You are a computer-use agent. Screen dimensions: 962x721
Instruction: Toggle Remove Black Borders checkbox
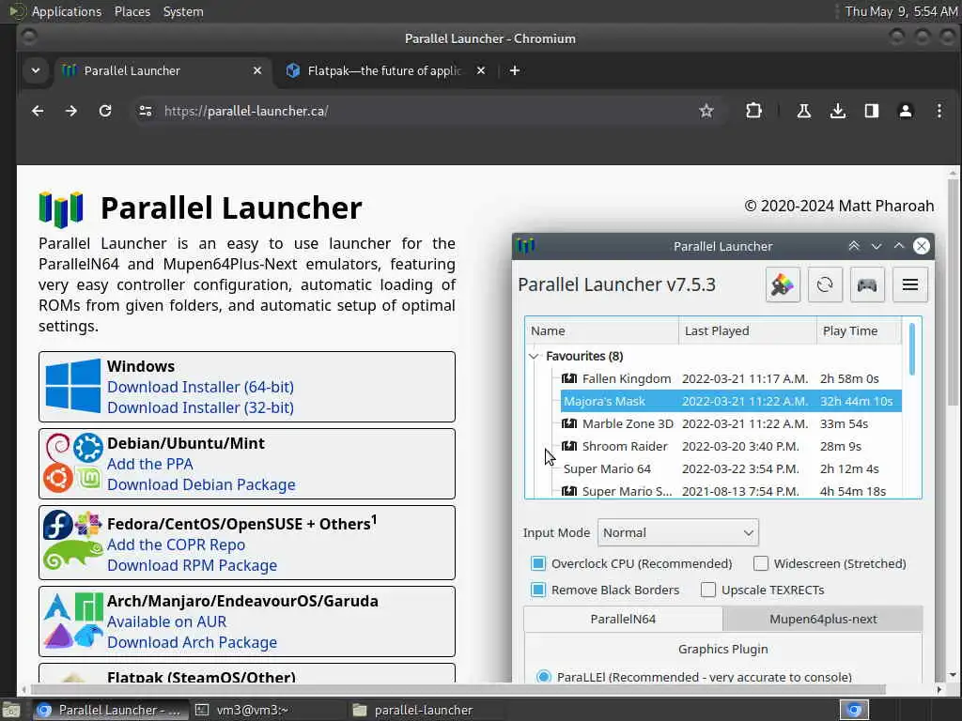point(538,590)
